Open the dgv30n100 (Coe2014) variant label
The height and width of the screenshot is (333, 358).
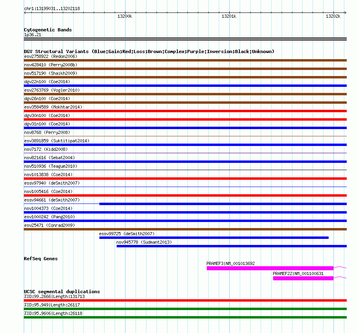click(47, 115)
